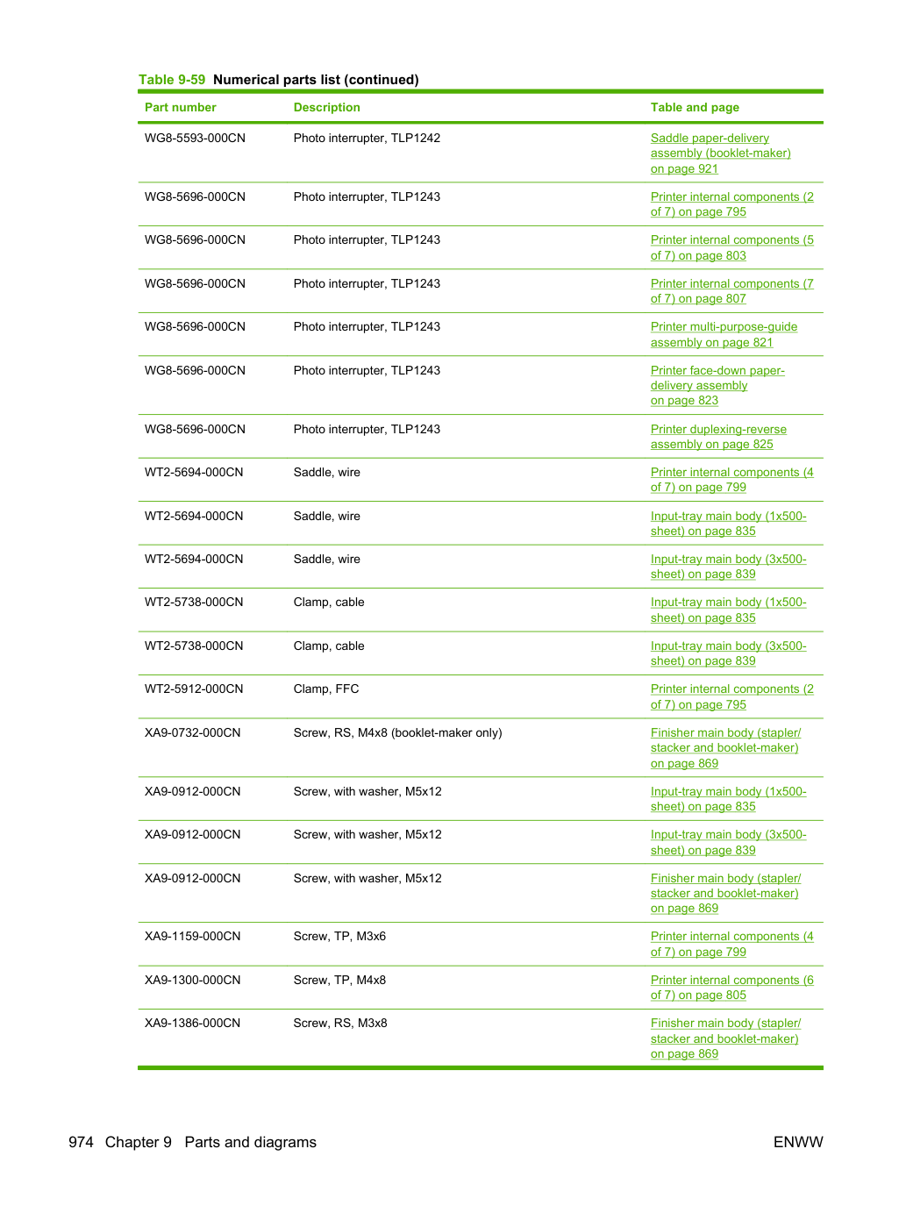The width and height of the screenshot is (906, 1206).
Task: Open Printer duplexing-reverse assembly page 825 link
Action: [718, 437]
